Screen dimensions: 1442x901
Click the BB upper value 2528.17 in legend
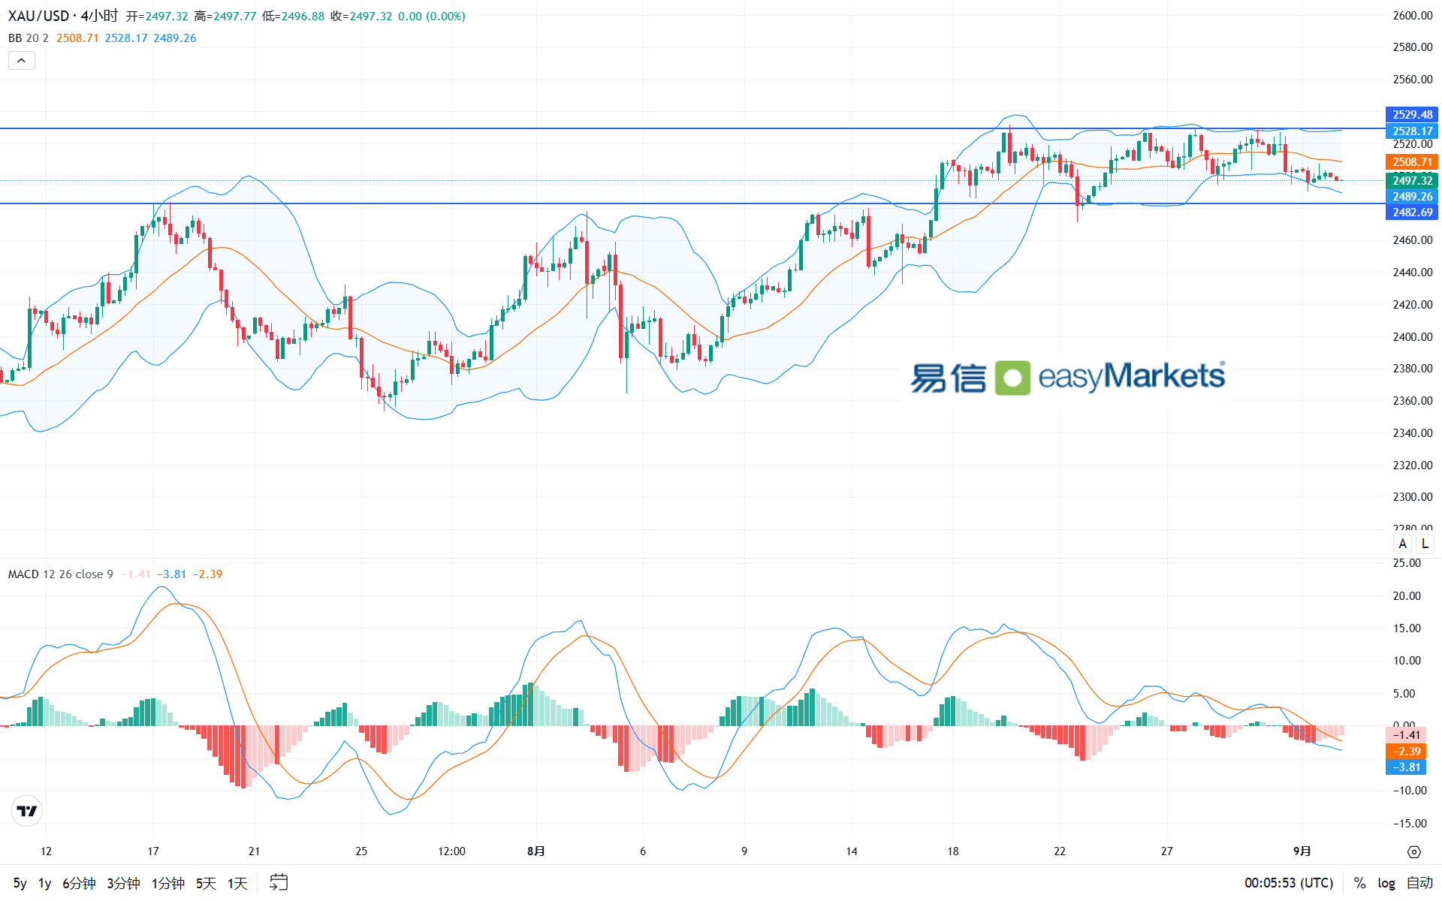[126, 38]
